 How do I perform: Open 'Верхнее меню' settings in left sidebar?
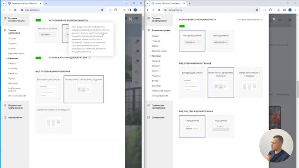[16, 53]
